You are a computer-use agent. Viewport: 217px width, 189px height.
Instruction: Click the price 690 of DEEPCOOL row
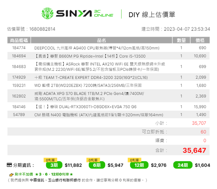tap(203, 48)
